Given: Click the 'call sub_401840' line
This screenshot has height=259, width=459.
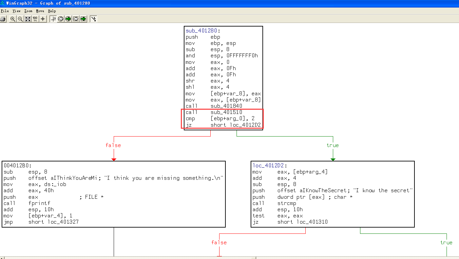Looking at the screenshot, I should pyautogui.click(x=214, y=106).
